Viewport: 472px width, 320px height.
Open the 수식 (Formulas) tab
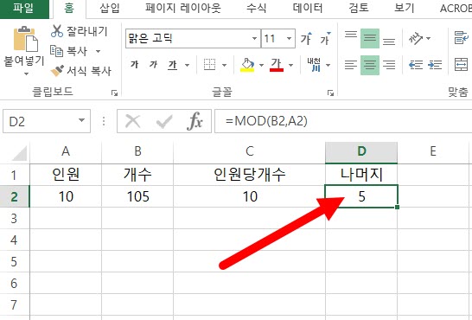(257, 9)
